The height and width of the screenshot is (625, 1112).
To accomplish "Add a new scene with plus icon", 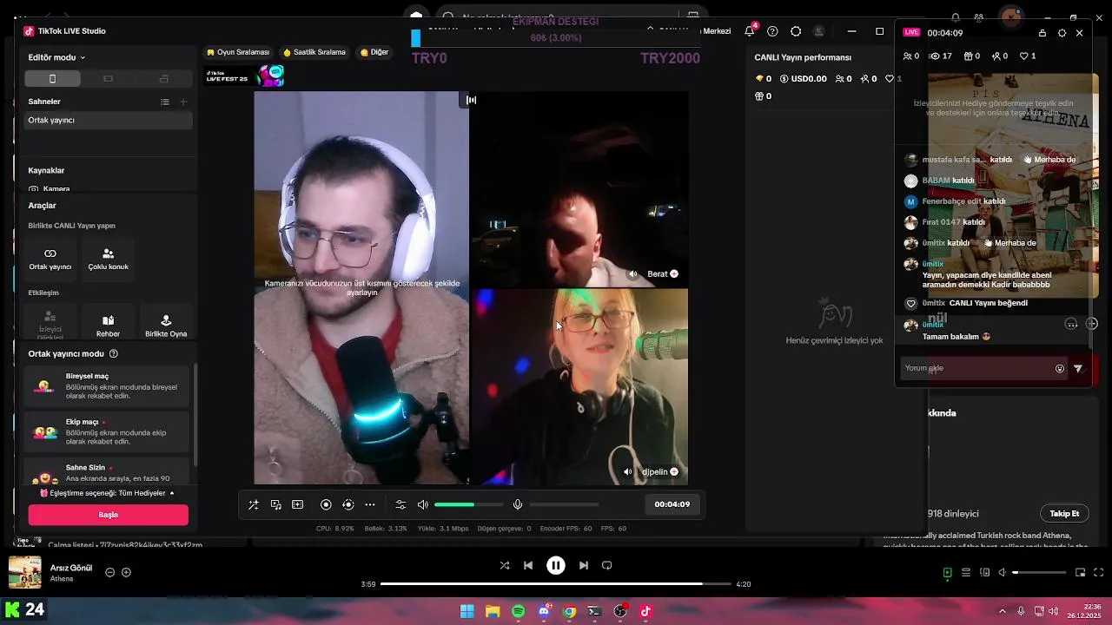I will tap(183, 102).
